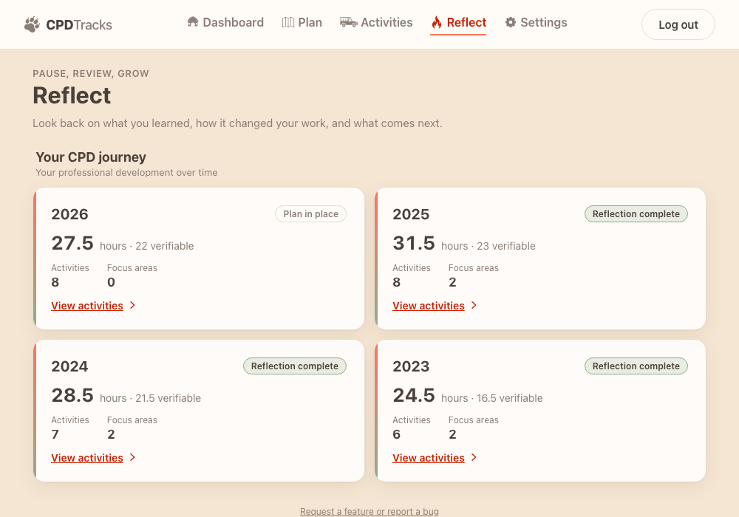Click chevron next to 2026 View activities
The height and width of the screenshot is (517, 739).
pyautogui.click(x=132, y=305)
